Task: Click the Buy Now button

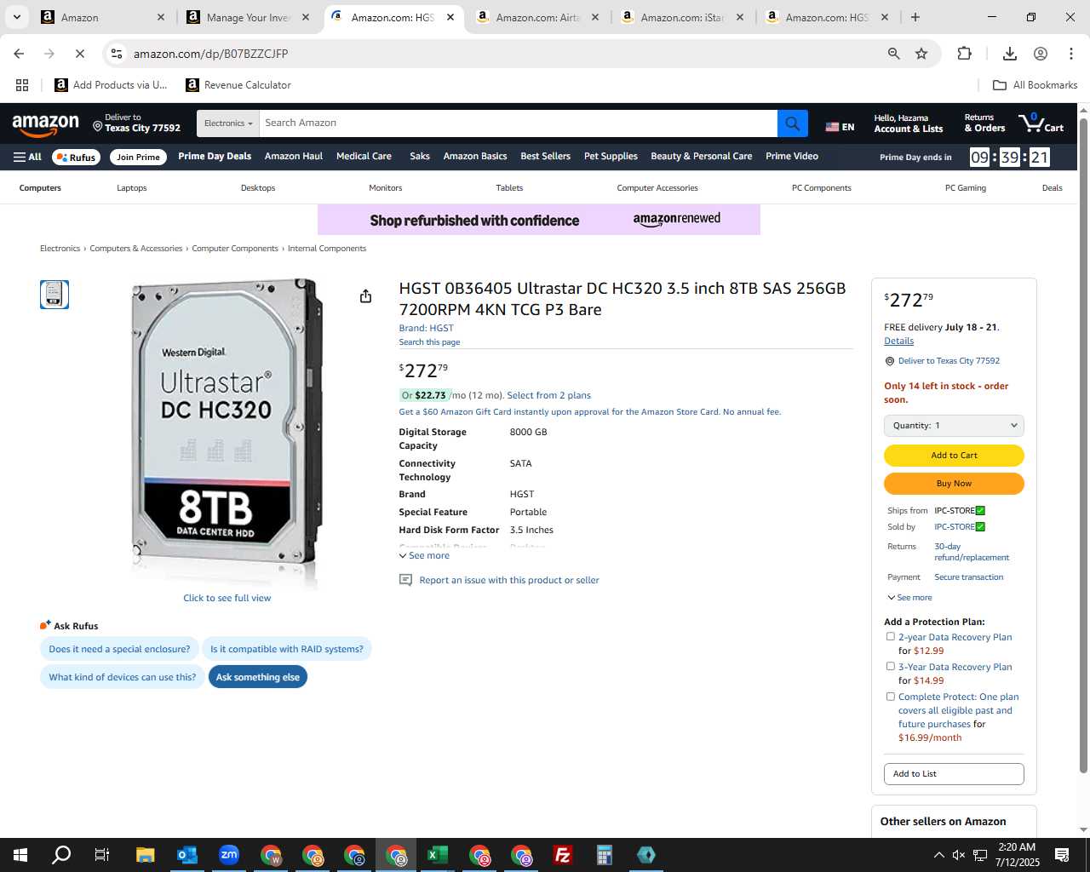Action: (954, 484)
